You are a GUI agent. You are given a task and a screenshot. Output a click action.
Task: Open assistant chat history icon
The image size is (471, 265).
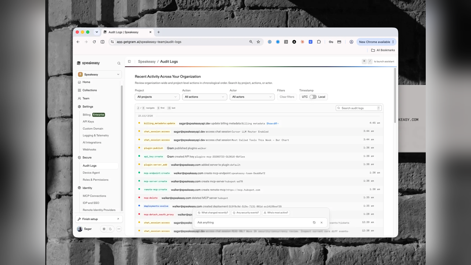pyautogui.click(x=314, y=223)
